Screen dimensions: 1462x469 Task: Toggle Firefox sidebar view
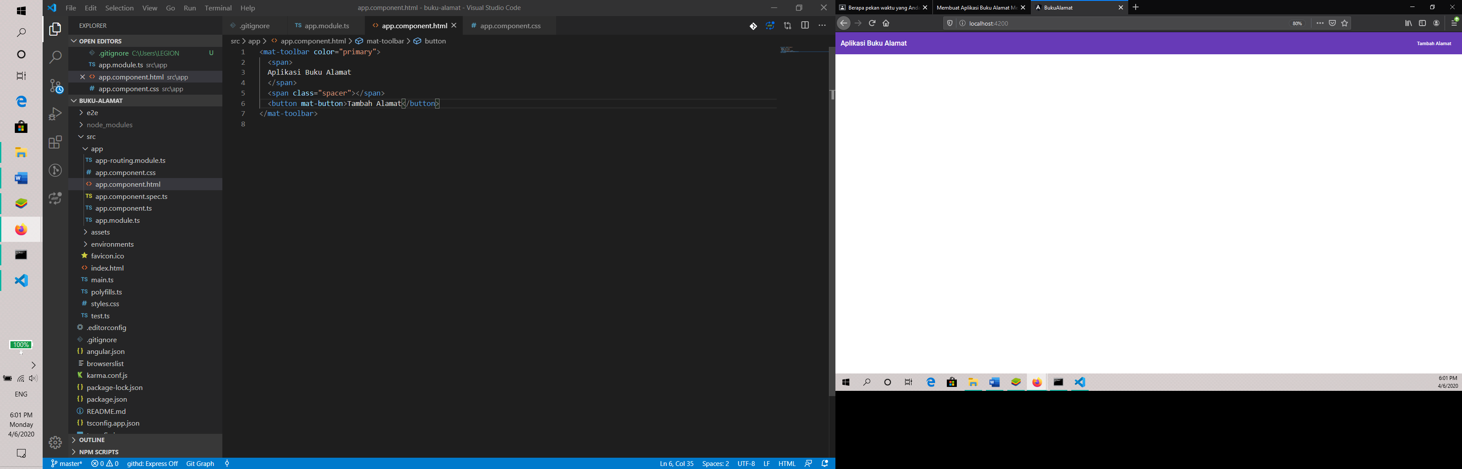(1422, 23)
